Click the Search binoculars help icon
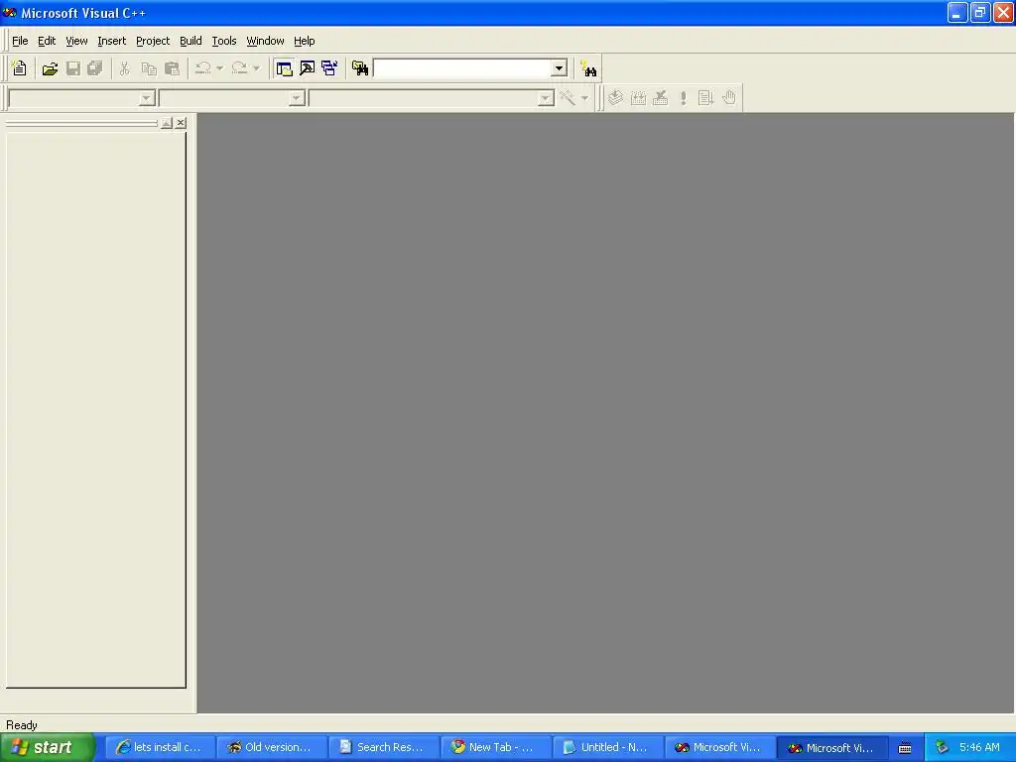Screen dimensions: 1016x762 click(588, 68)
